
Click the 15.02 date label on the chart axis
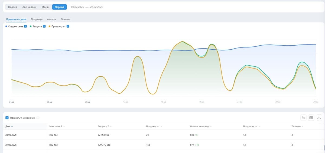point(164,102)
